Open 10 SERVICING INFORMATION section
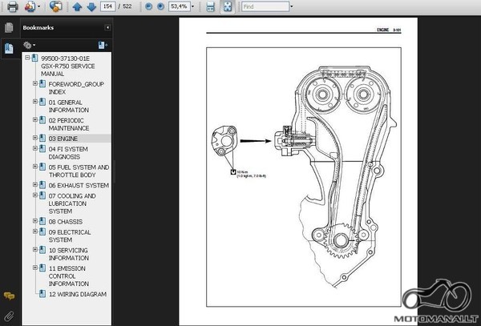The height and width of the screenshot is (326, 481). (x=69, y=254)
